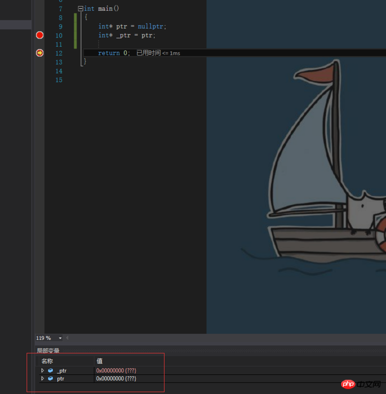
Task: Click the 已用时间 <= 1ms perf tip
Action: [x=158, y=53]
